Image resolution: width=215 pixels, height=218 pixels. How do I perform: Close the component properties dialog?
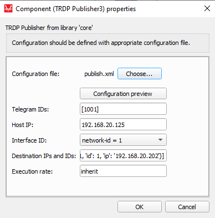coord(207,8)
